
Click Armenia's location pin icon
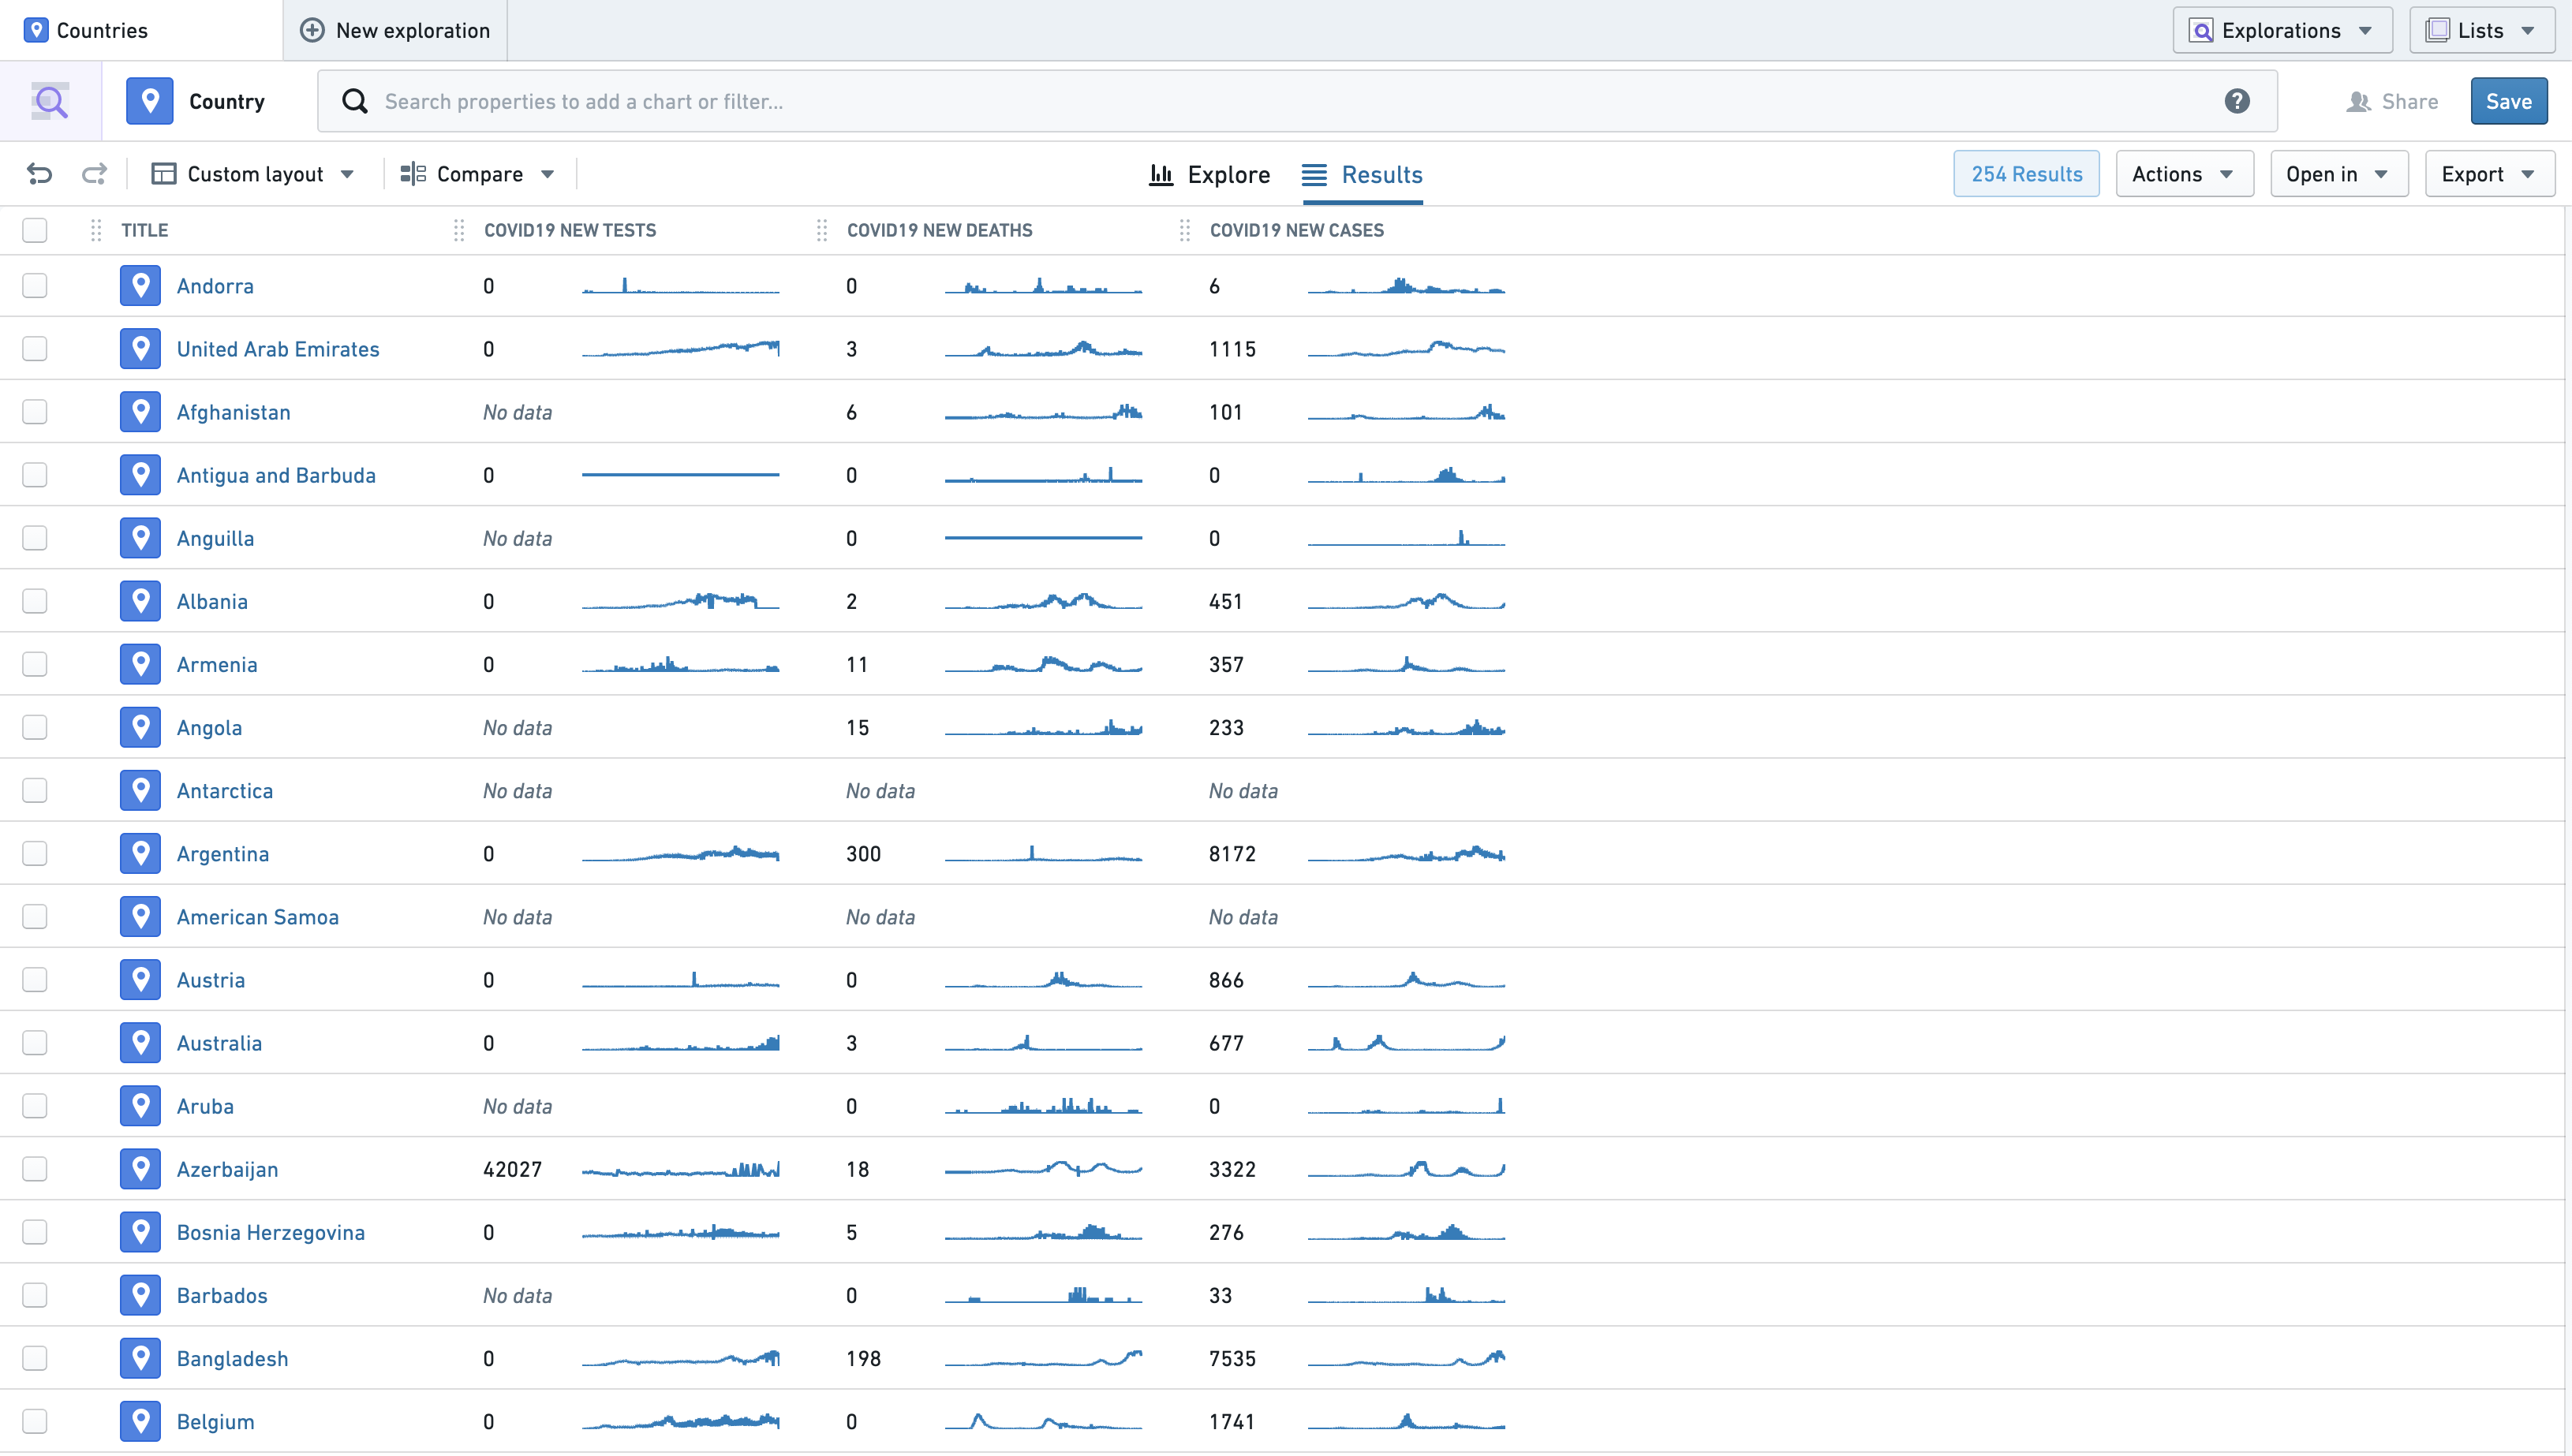point(140,664)
